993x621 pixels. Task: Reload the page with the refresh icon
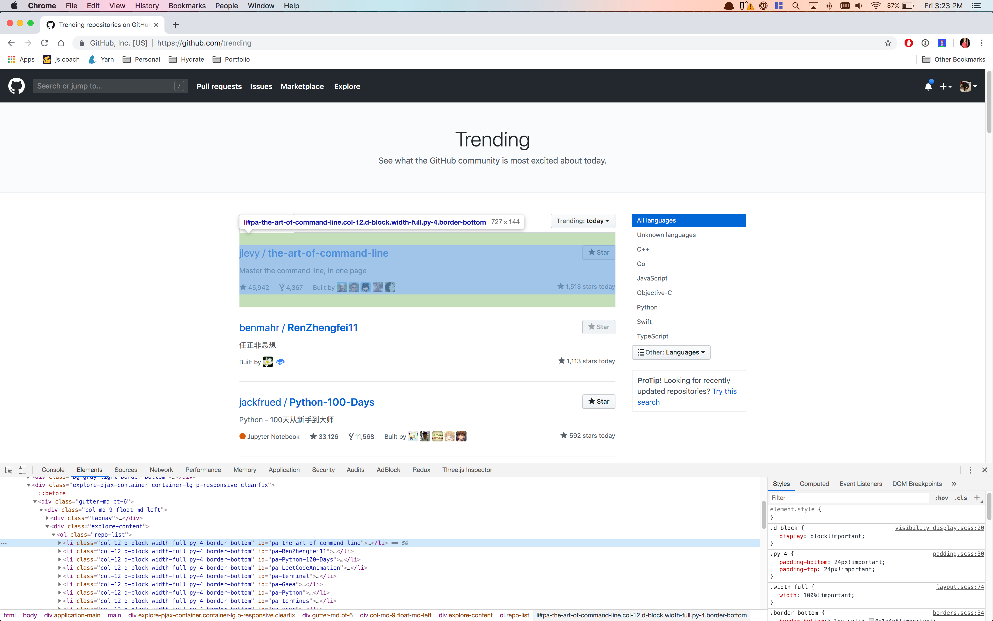point(44,43)
